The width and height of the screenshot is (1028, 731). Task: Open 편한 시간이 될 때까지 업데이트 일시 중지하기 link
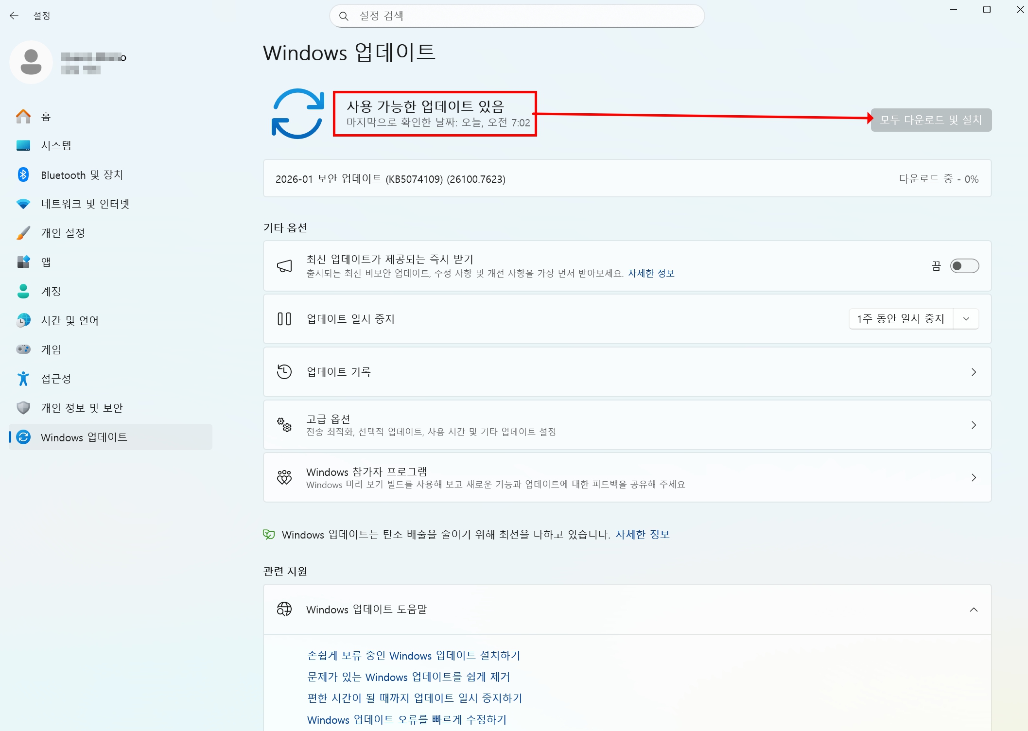415,698
